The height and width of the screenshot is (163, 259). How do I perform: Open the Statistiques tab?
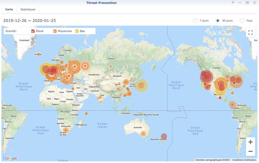(x=28, y=9)
